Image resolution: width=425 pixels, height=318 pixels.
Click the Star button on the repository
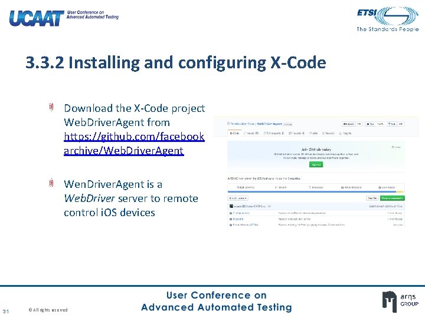(371, 124)
